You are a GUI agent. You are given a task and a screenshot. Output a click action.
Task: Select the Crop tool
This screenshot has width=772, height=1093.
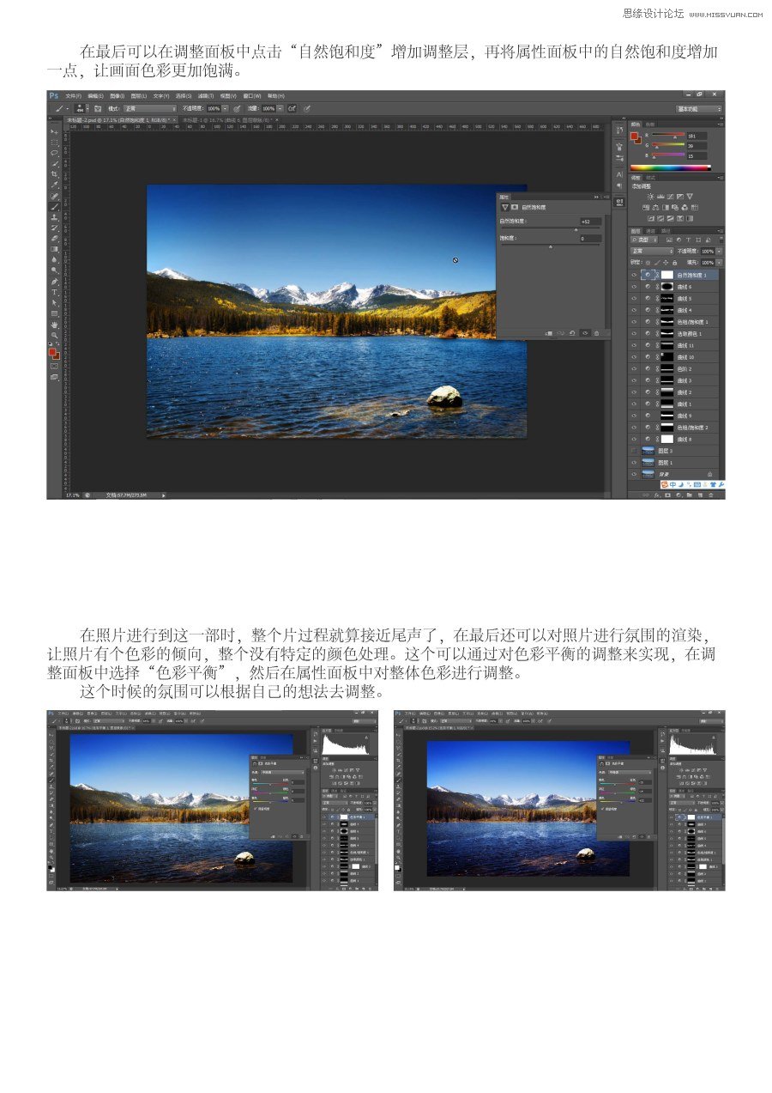(x=54, y=173)
